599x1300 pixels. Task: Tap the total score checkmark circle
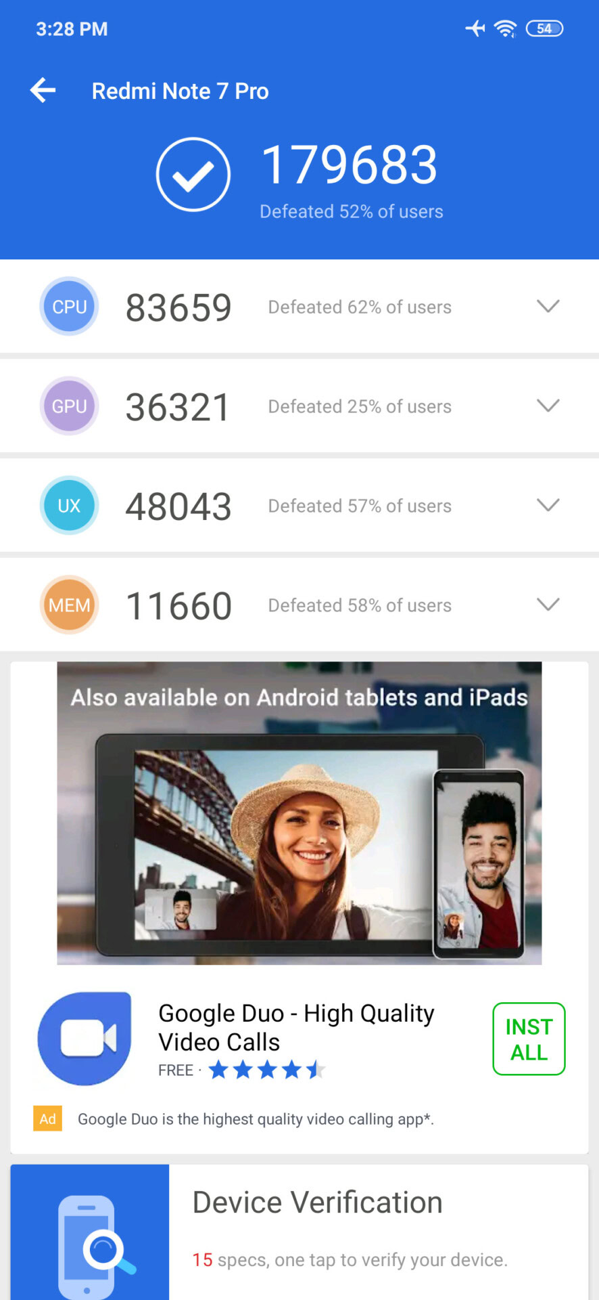click(193, 175)
